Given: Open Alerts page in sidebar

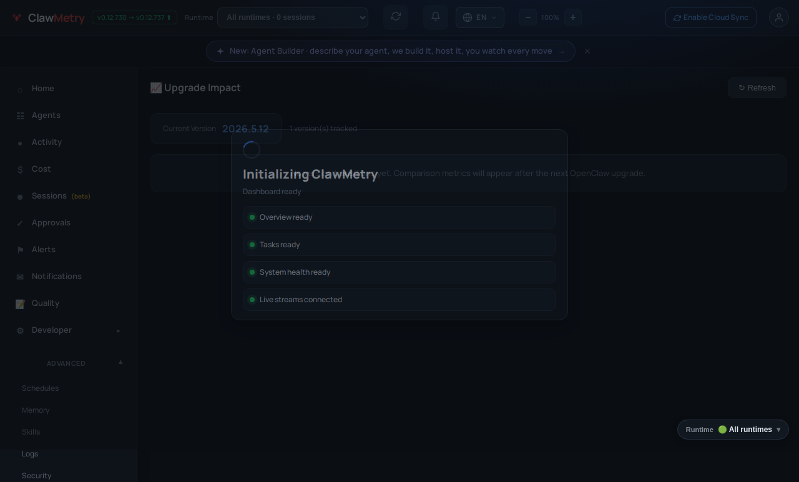Looking at the screenshot, I should point(69,250).
